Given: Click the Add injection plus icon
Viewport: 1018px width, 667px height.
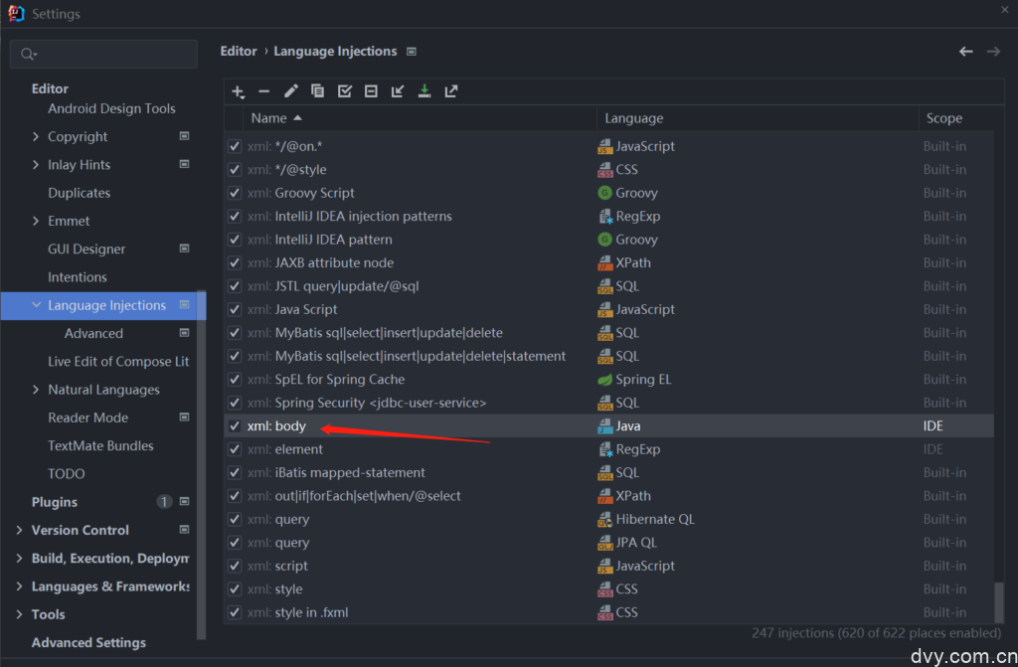Looking at the screenshot, I should (x=238, y=91).
